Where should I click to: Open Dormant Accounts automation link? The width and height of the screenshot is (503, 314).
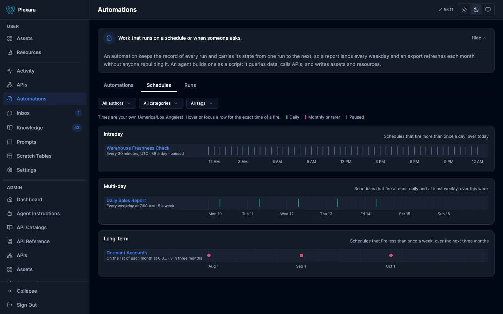pos(127,253)
